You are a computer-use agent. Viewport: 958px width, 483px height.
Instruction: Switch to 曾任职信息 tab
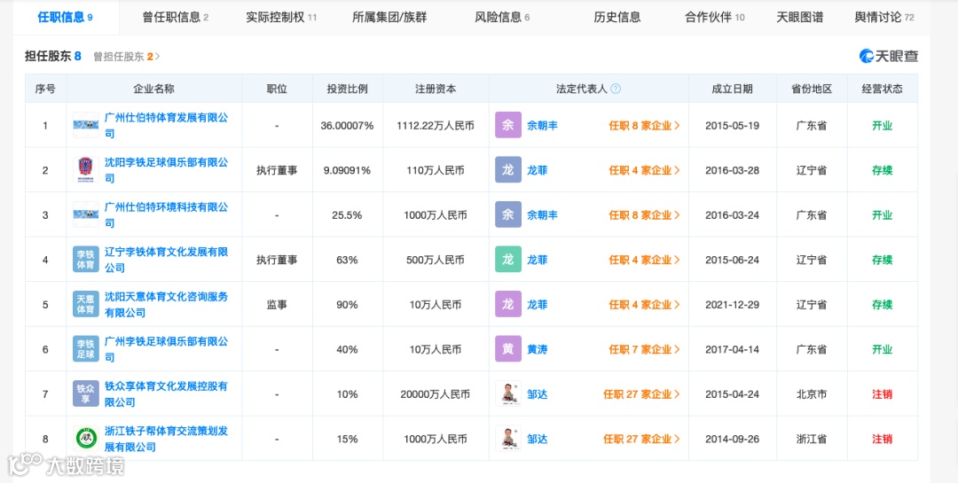175,17
